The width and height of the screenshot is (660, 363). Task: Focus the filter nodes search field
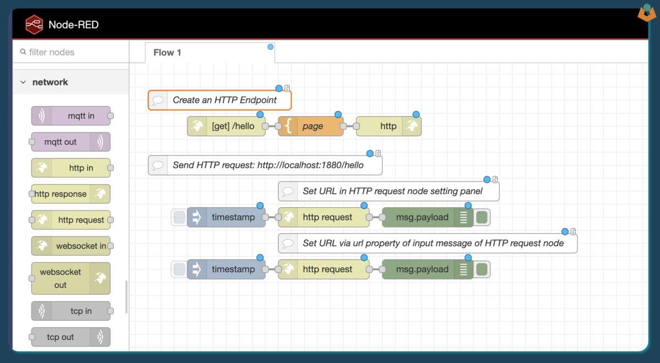(x=71, y=52)
